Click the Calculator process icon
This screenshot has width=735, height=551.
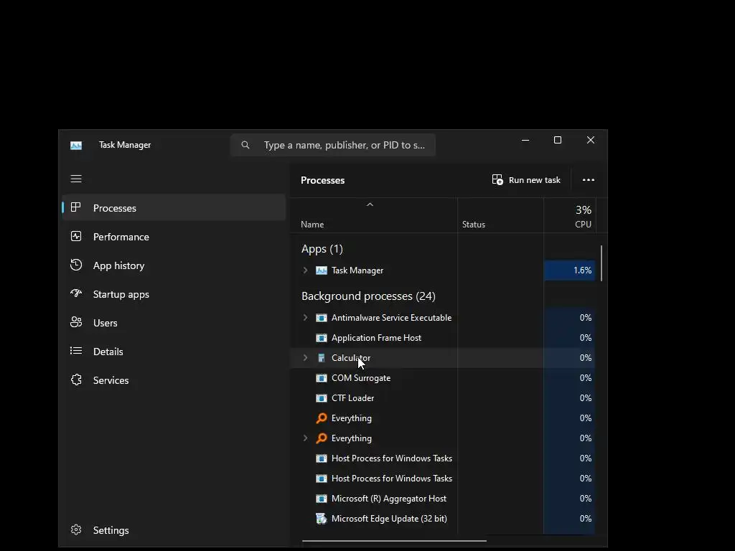tap(322, 358)
